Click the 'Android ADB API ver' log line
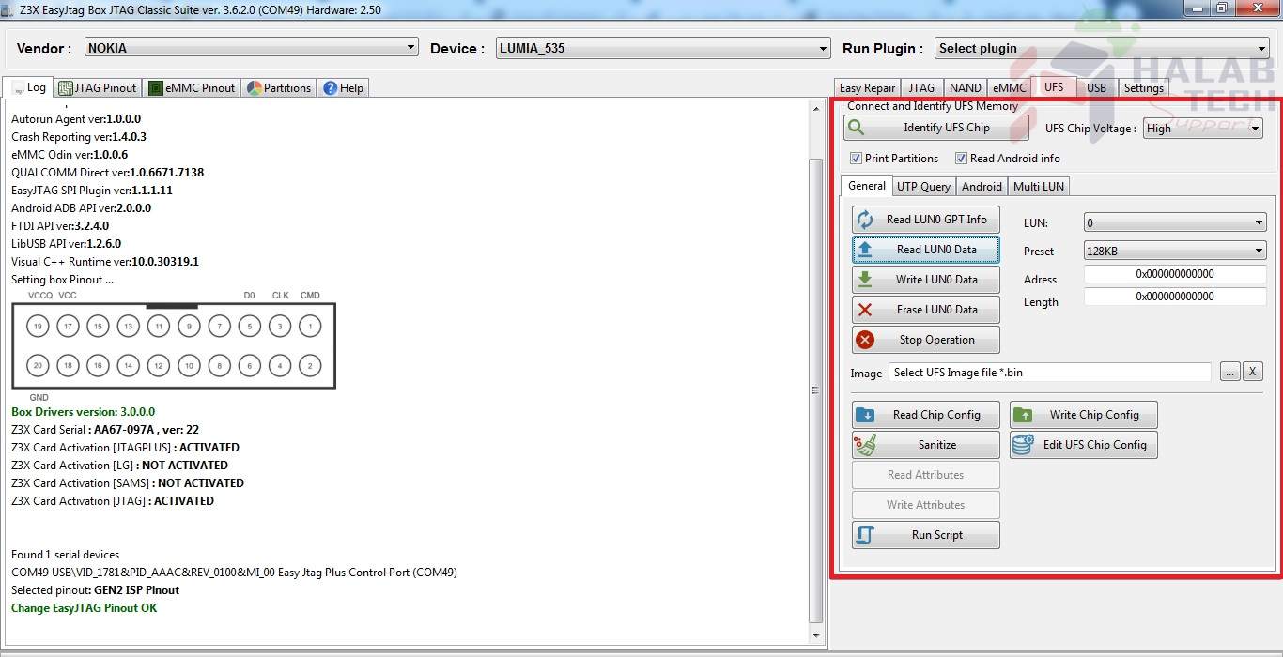 tap(82, 208)
